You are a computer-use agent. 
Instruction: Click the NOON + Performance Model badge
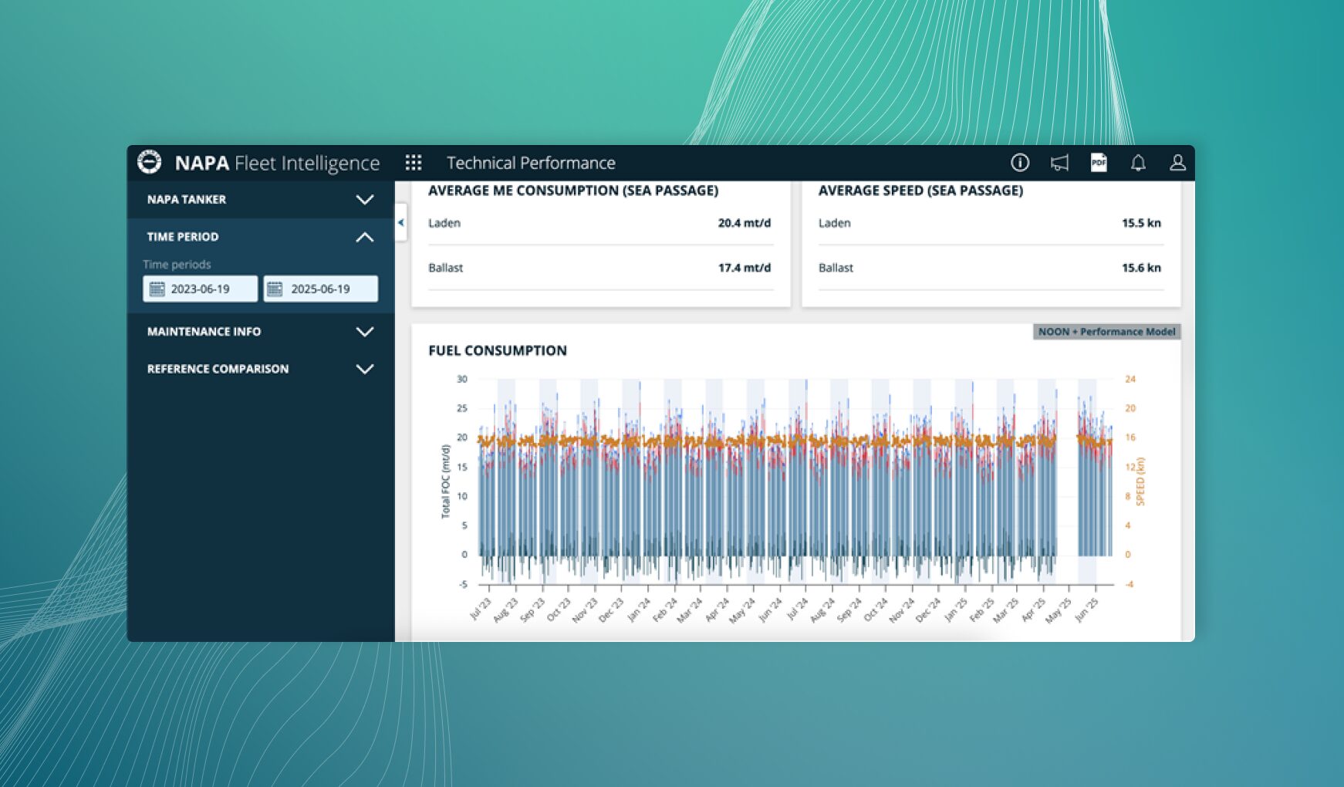tap(1106, 332)
